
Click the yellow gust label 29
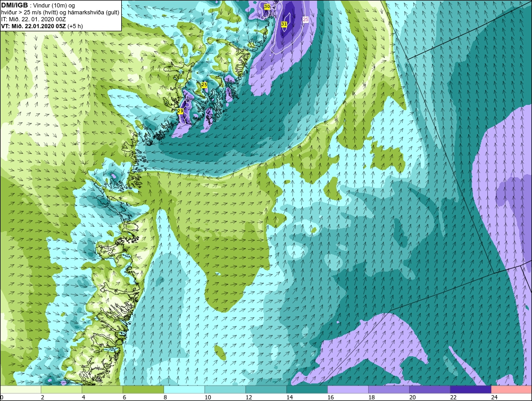(180, 111)
